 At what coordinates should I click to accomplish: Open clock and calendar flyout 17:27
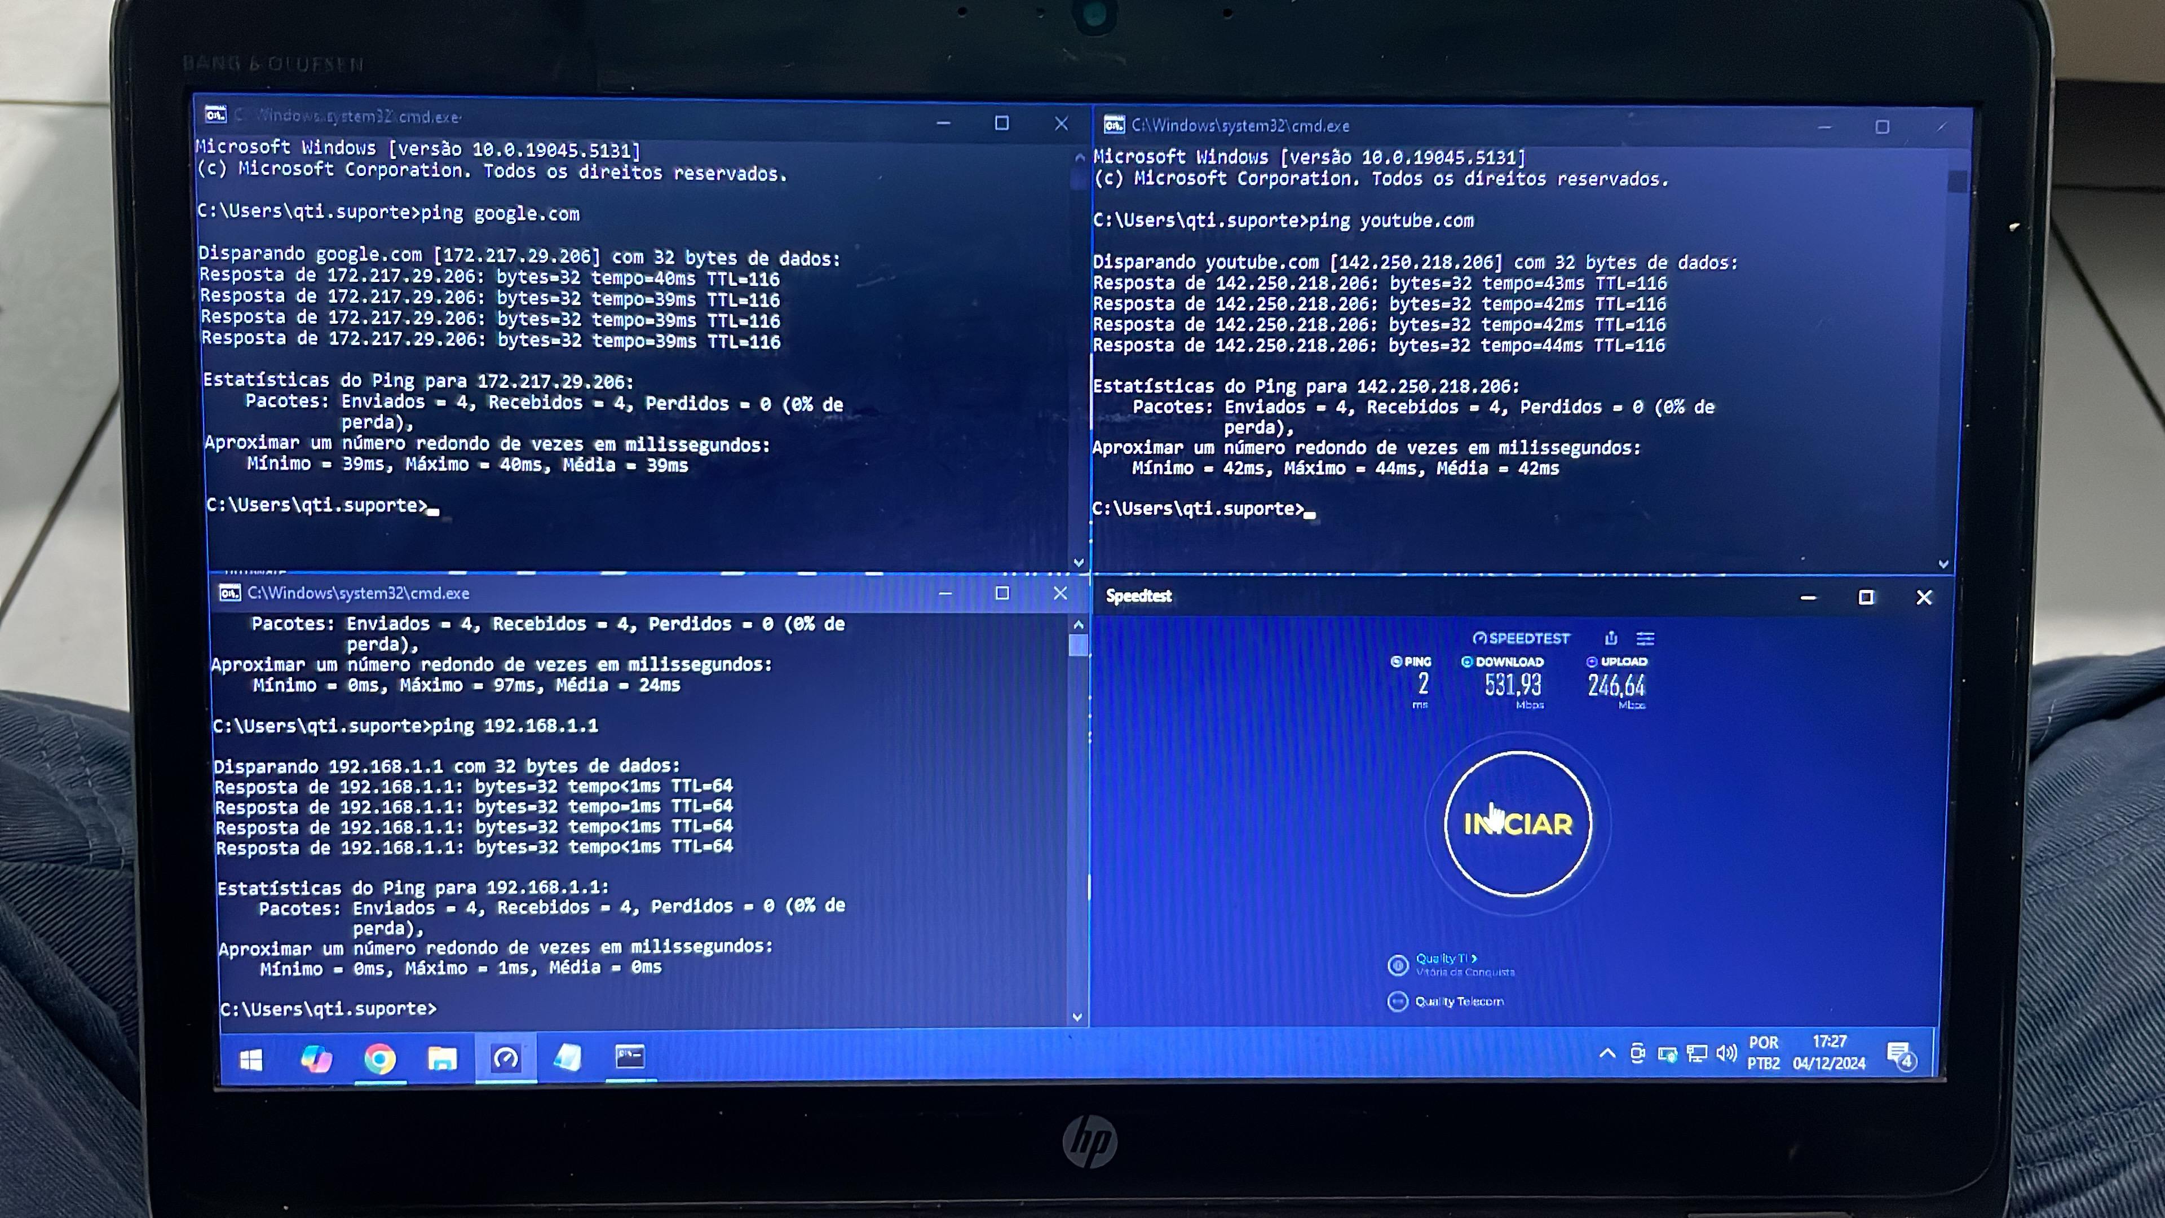coord(1829,1052)
